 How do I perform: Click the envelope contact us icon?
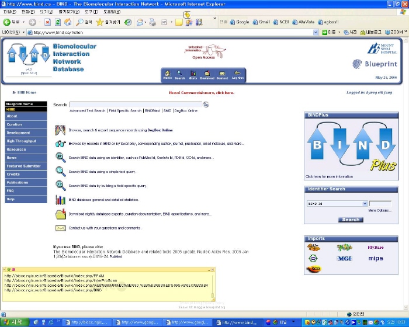click(60, 228)
